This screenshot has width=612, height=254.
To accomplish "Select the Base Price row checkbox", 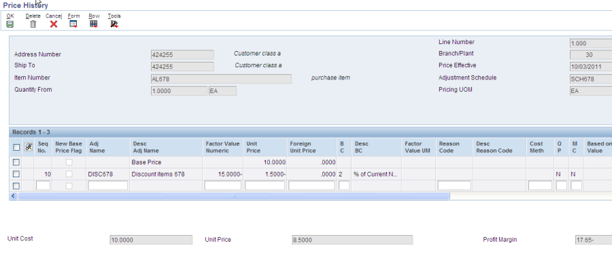I will tap(16, 162).
